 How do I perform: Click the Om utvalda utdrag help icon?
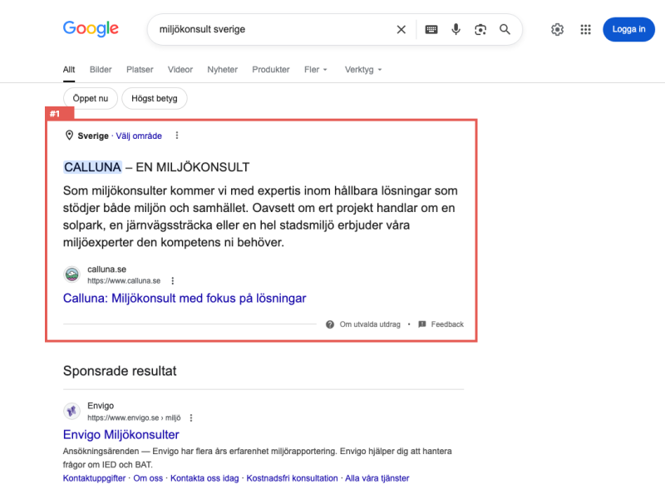330,324
